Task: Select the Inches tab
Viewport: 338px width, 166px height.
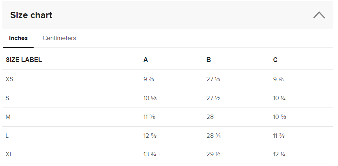Action: click(x=18, y=38)
